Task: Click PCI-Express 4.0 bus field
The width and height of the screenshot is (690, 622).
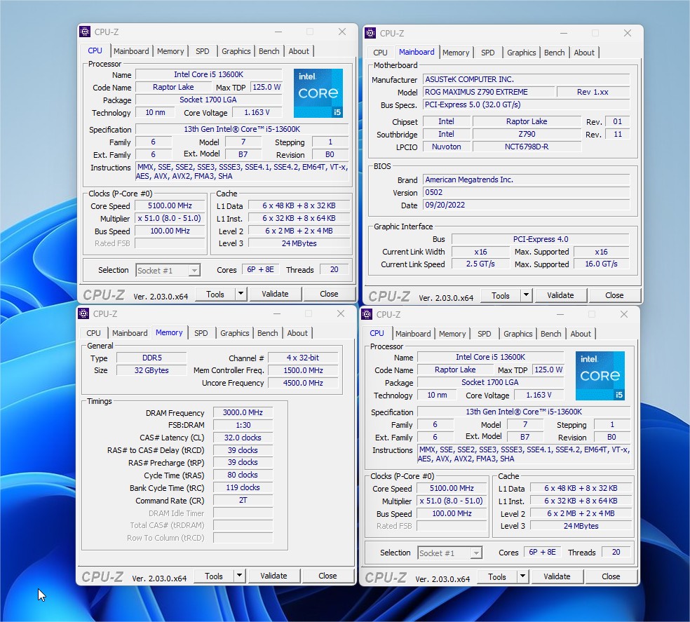Action: (x=541, y=239)
